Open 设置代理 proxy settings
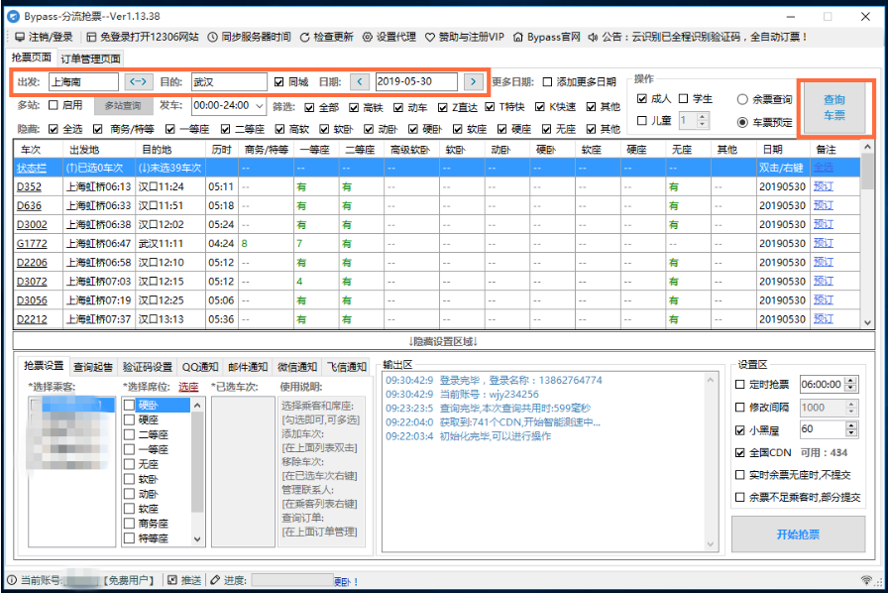Screen dimensions: 888x594 point(368,37)
